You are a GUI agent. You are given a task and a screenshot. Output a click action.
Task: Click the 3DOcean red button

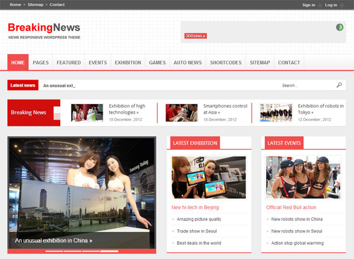(195, 36)
